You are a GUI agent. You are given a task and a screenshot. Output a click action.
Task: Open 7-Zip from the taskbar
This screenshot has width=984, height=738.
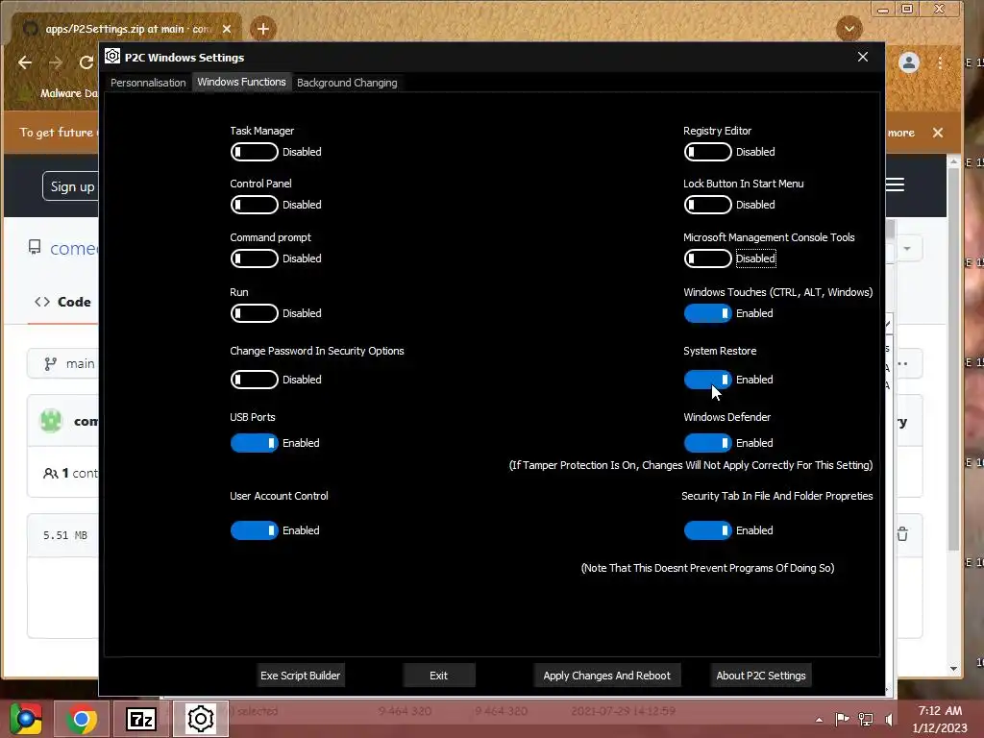141,719
